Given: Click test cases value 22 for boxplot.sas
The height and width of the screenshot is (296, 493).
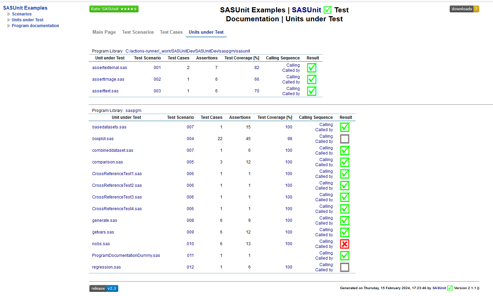Looking at the screenshot, I should (220, 139).
